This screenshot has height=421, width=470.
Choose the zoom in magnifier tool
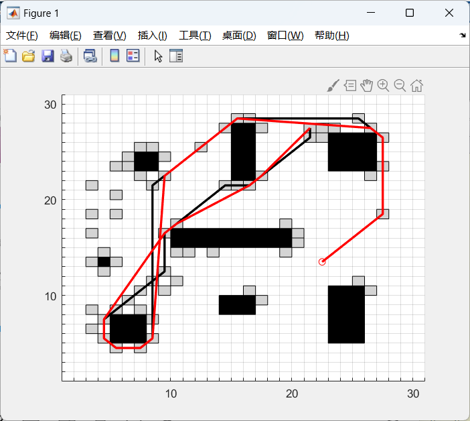(383, 86)
